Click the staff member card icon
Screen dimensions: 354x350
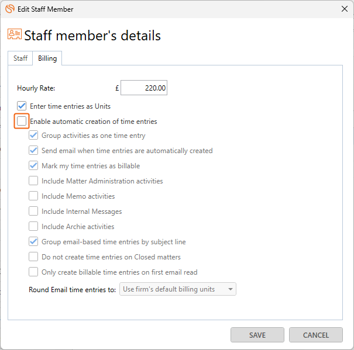click(x=15, y=34)
